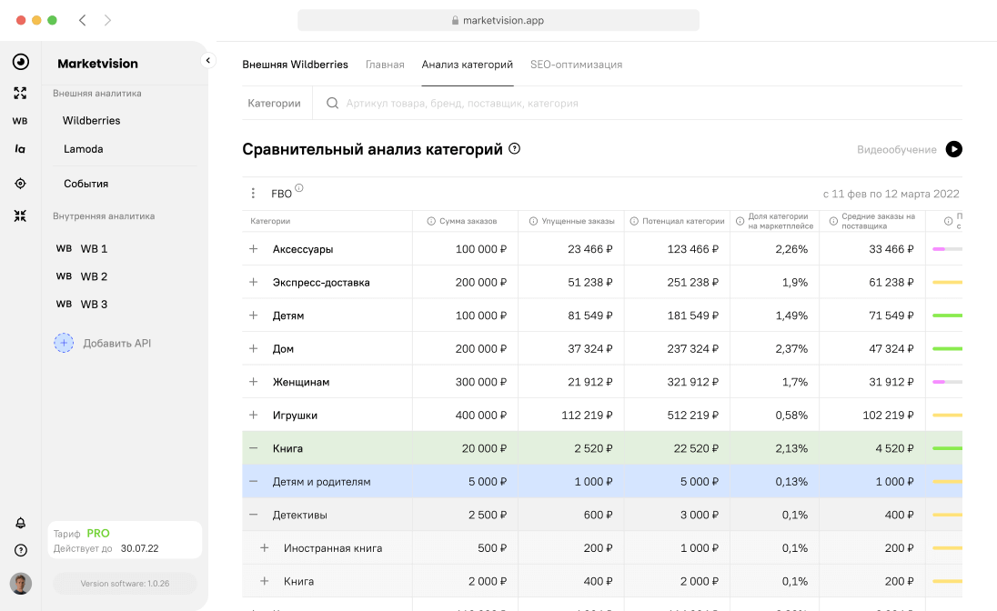Image resolution: width=997 pixels, height=611 pixels.
Task: Click the Version software: 1.0.26 label
Action: [x=125, y=584]
